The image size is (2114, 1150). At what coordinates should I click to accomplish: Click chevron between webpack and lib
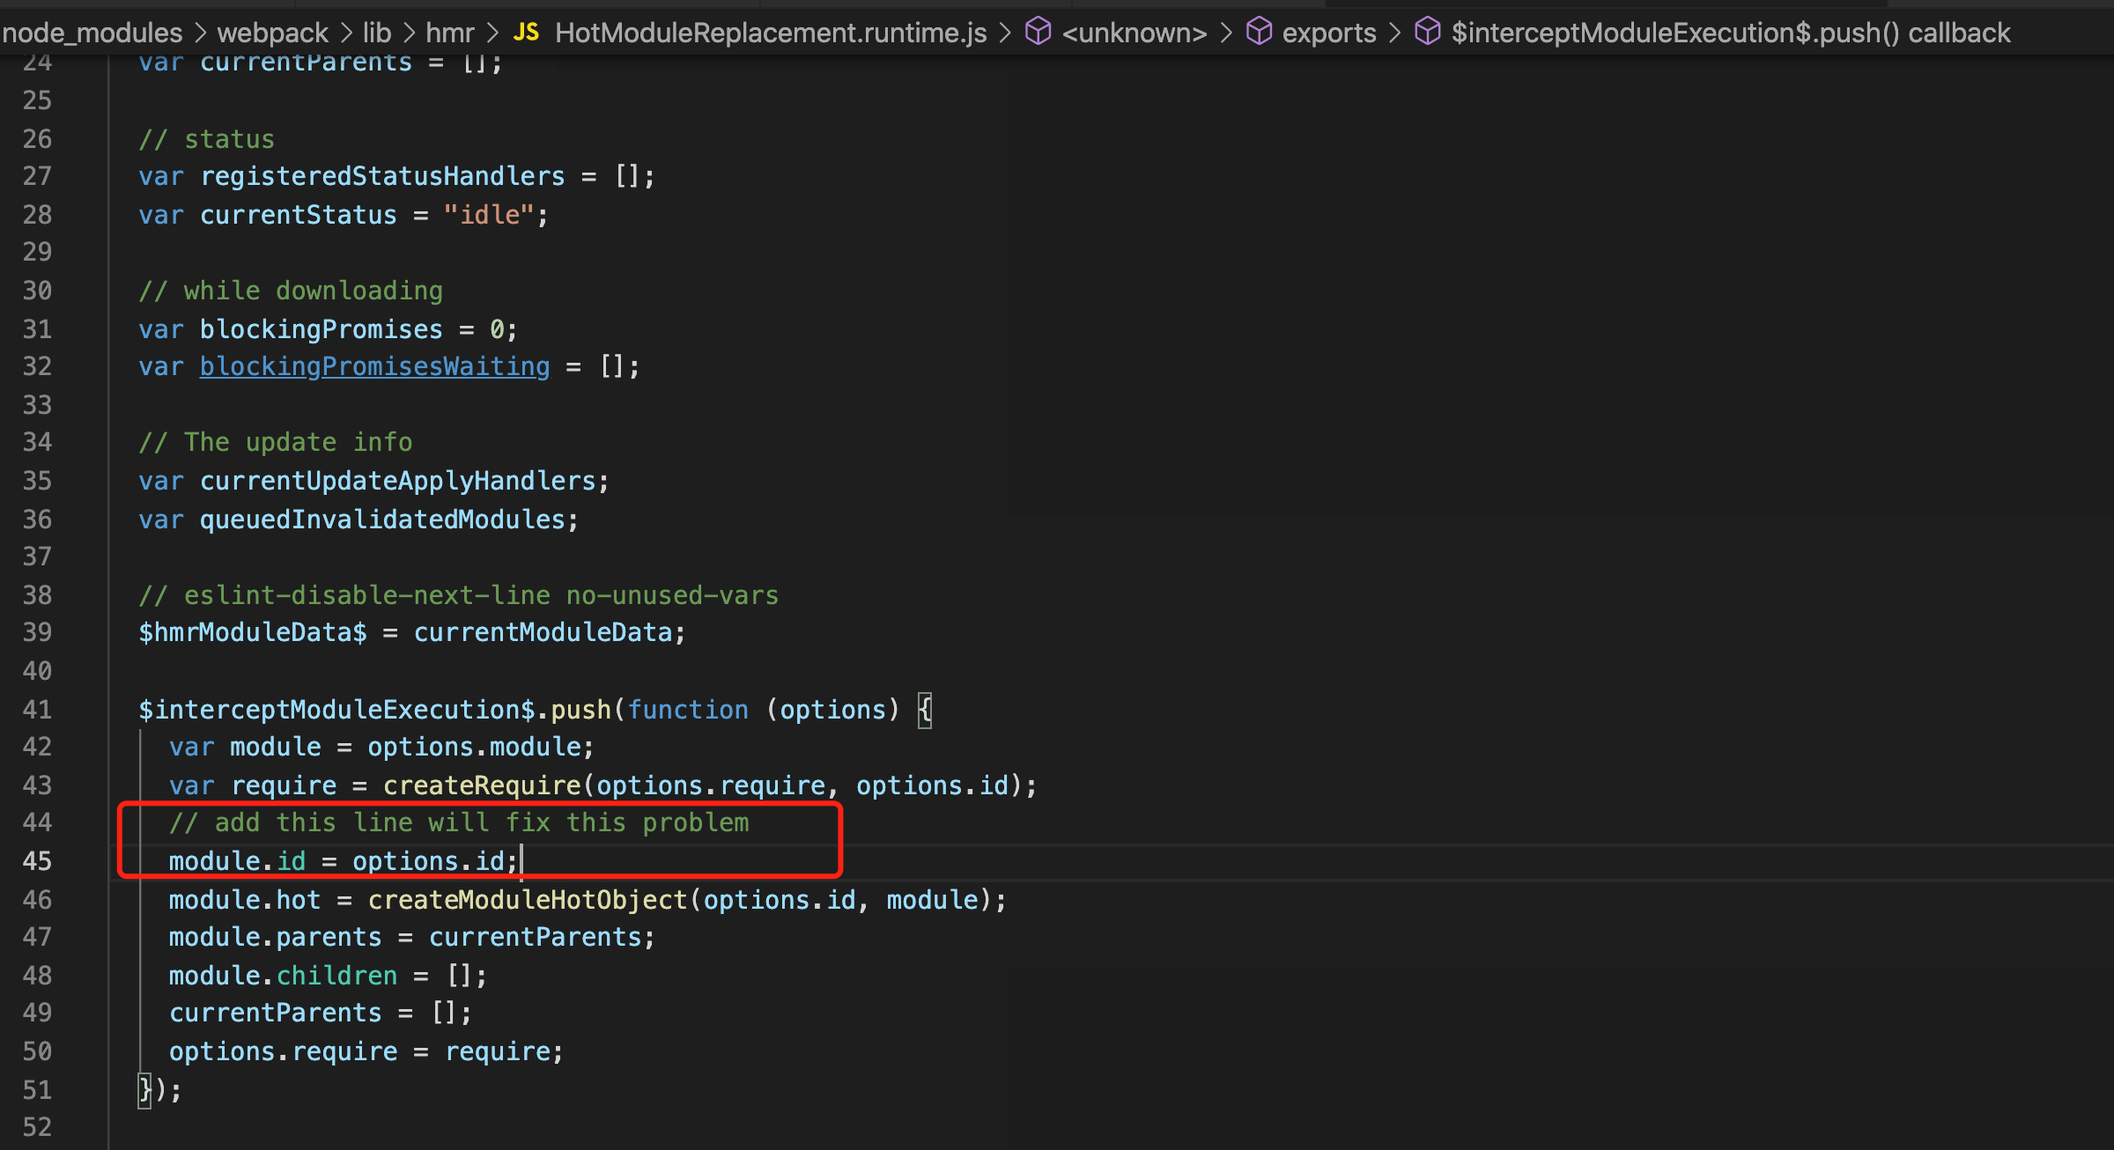(345, 33)
